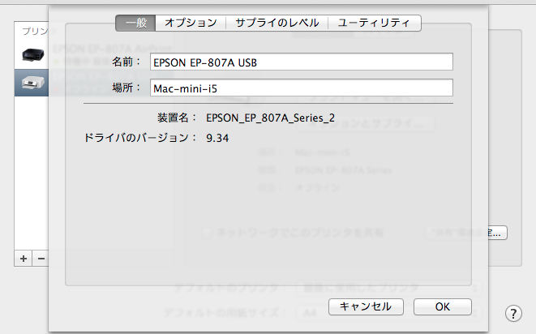Select the 一般 tab
536x334 pixels.
pyautogui.click(x=135, y=23)
